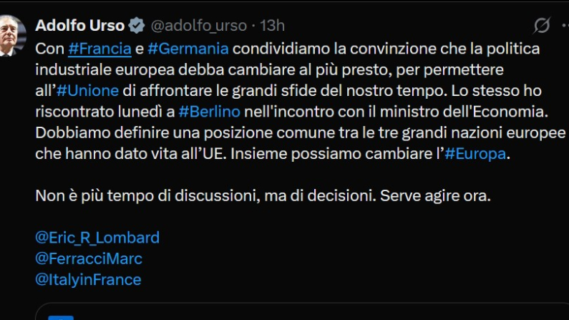The image size is (569, 320).
Task: Open the #Germania hashtag
Action: 188,49
